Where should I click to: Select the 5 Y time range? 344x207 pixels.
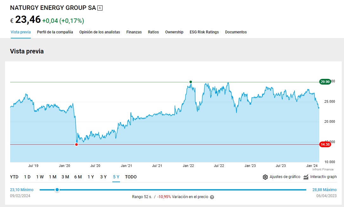tap(116, 177)
